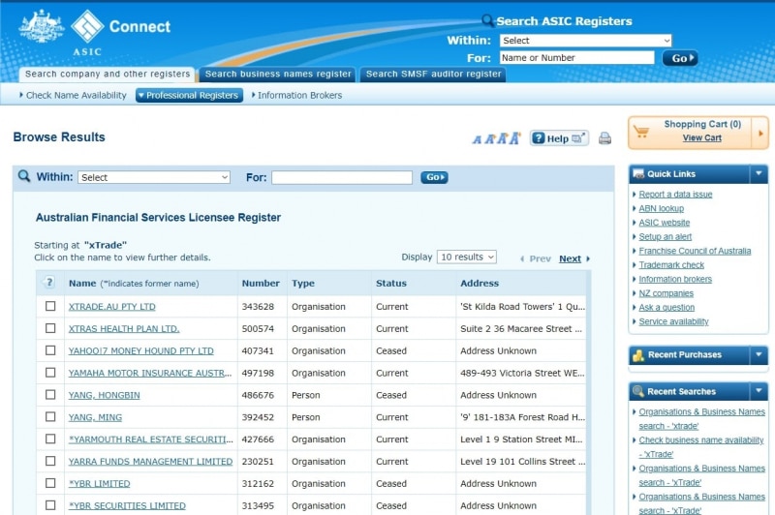The width and height of the screenshot is (775, 515).
Task: Open ABN lookup quick link
Action: (x=661, y=209)
